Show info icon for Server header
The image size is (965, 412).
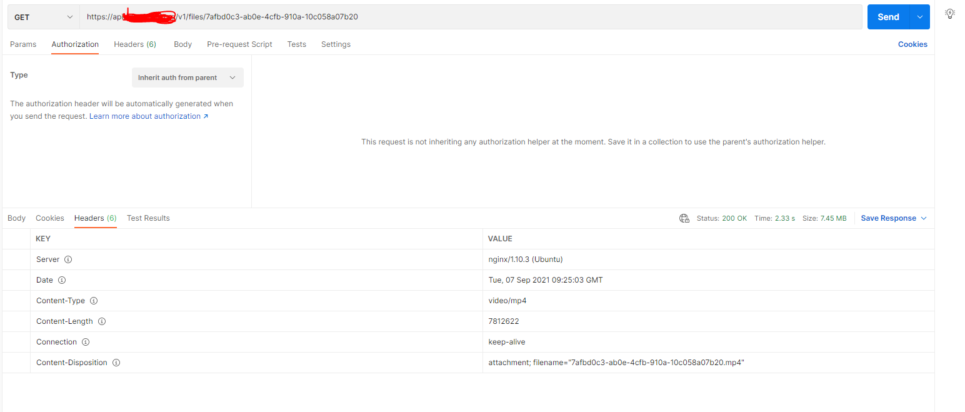(69, 259)
